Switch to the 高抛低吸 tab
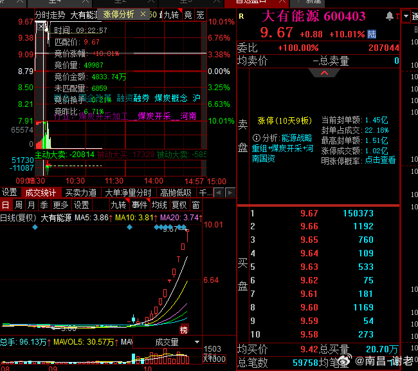Image resolution: width=418 pixels, height=371 pixels. click(x=176, y=193)
